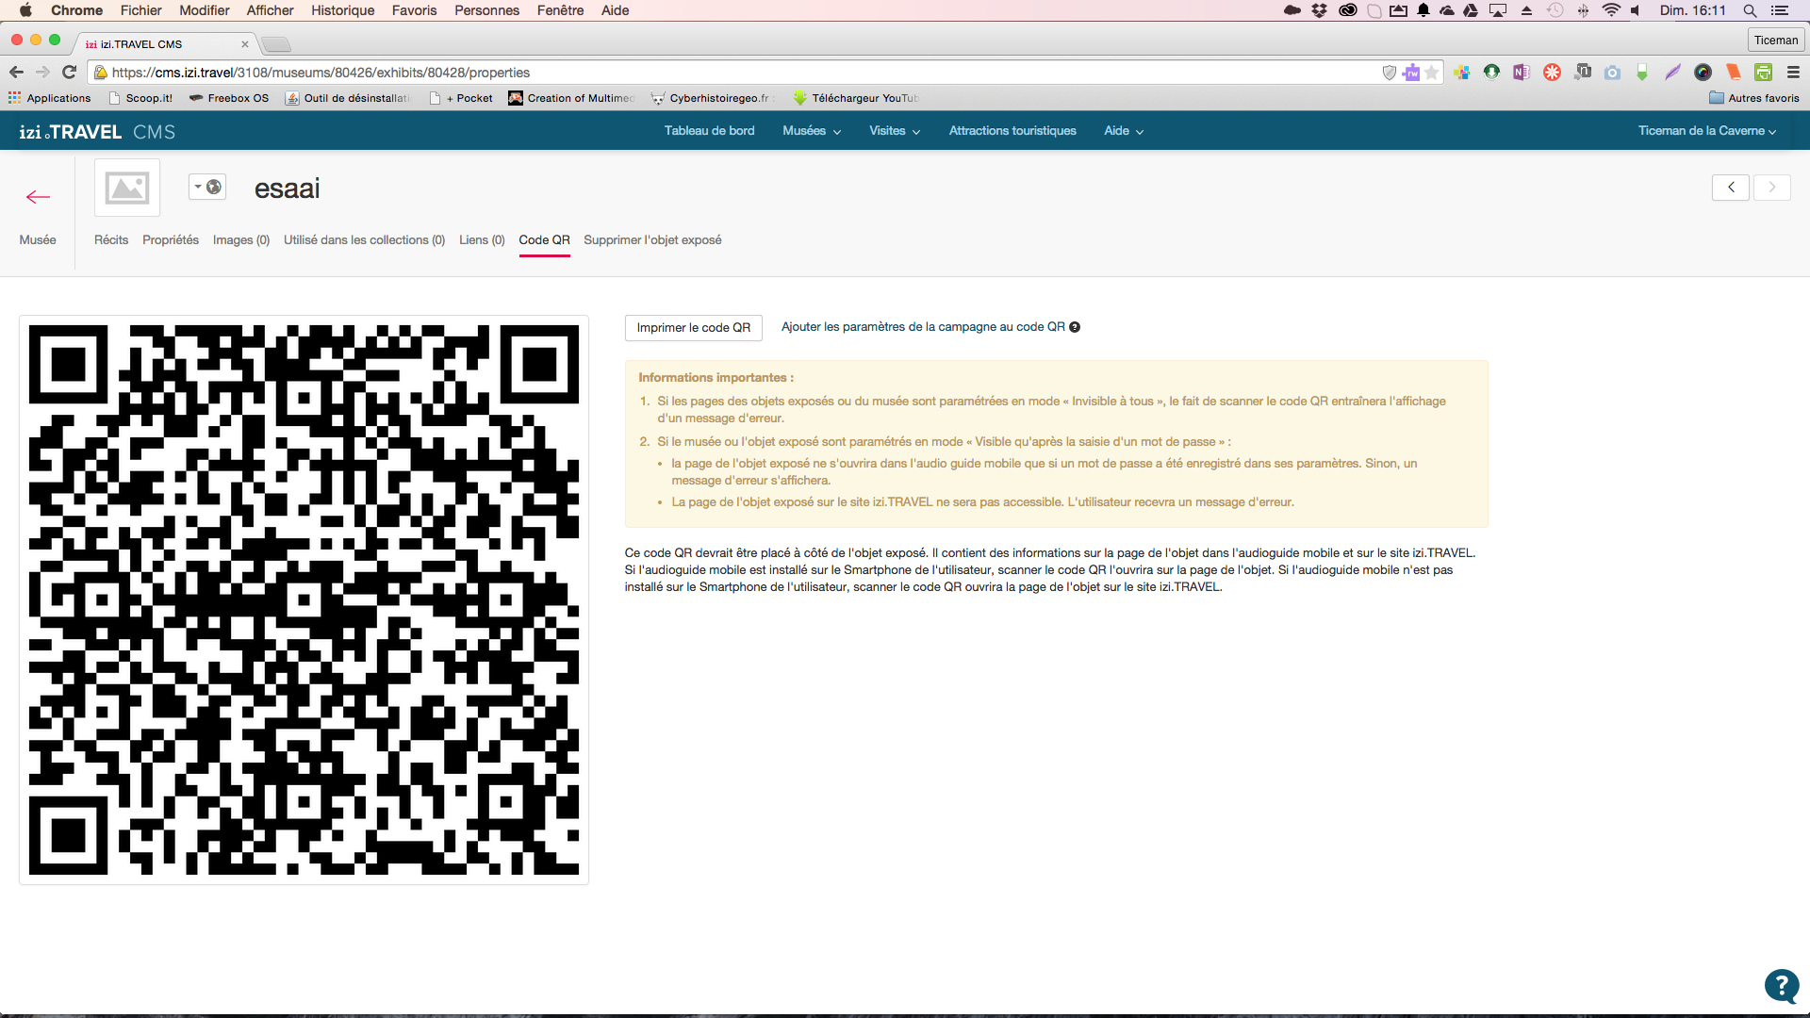Open Ticeman de la Caverne account menu

click(1707, 131)
